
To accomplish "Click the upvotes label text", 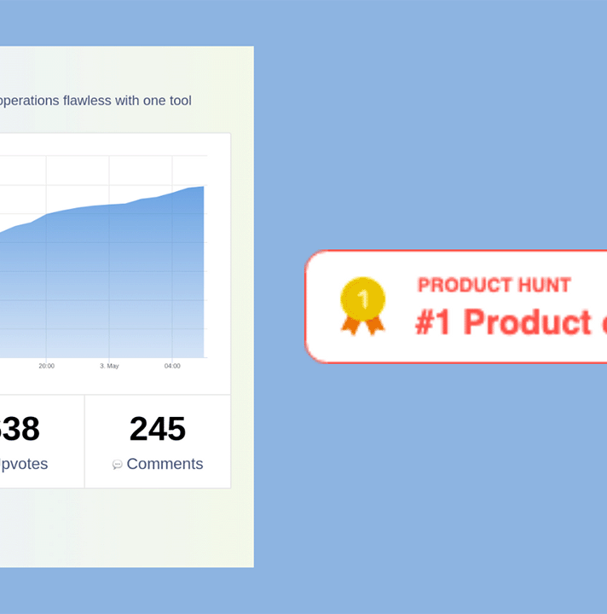I will pos(24,464).
